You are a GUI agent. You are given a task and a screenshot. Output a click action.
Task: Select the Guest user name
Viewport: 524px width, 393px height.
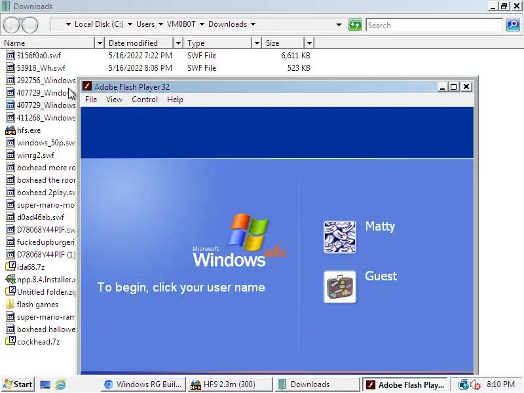(381, 276)
